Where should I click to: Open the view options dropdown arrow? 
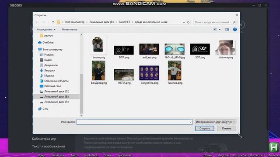pyautogui.click(x=220, y=29)
